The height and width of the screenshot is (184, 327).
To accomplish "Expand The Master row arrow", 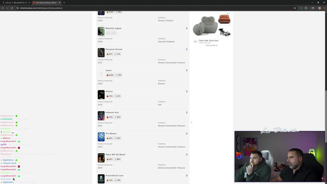I will [x=187, y=133].
